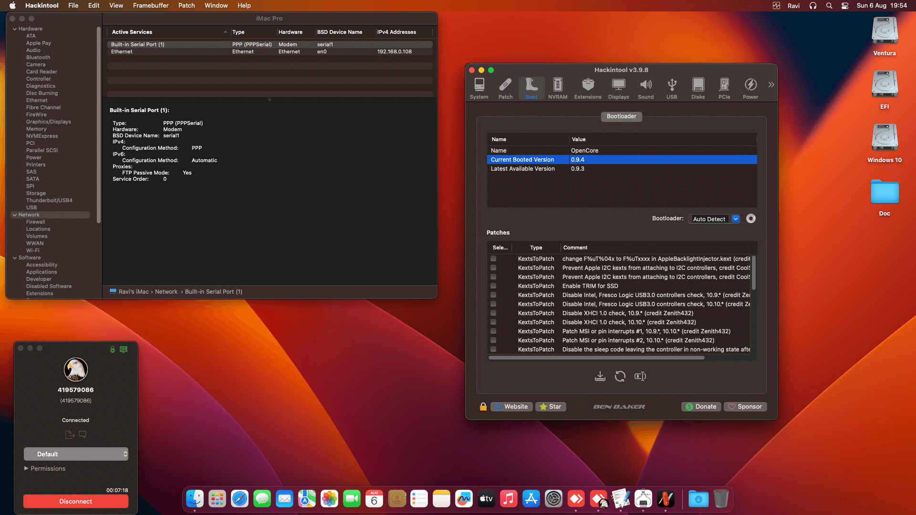Image resolution: width=916 pixels, height=515 pixels.
Task: Open the EFI volume on desktop
Action: click(885, 90)
